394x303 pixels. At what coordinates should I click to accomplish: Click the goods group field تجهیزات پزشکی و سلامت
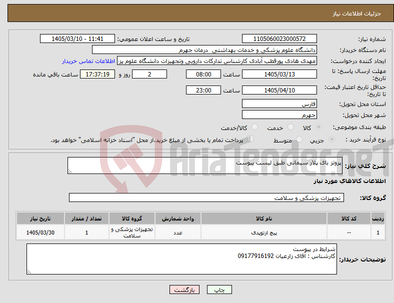tap(206, 197)
